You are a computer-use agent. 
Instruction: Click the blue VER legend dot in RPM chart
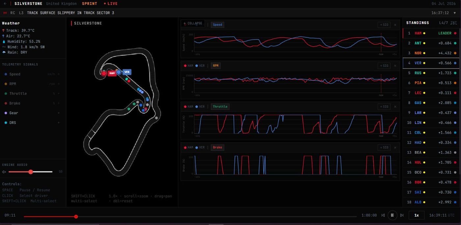pyautogui.click(x=197, y=66)
